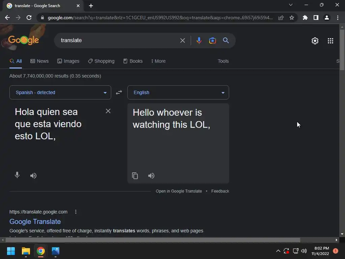Image resolution: width=345 pixels, height=259 pixels.
Task: Open the Chrome profile menu
Action: click(327, 18)
